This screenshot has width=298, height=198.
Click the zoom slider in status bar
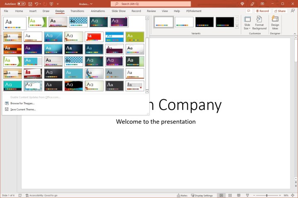pyautogui.click(x=267, y=196)
